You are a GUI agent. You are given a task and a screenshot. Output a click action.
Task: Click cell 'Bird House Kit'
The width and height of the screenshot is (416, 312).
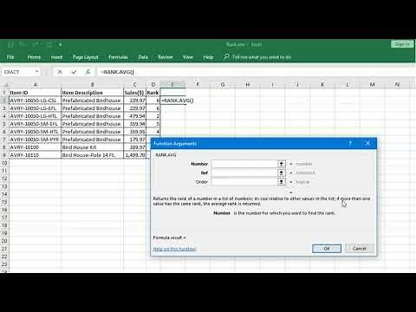[92, 147]
